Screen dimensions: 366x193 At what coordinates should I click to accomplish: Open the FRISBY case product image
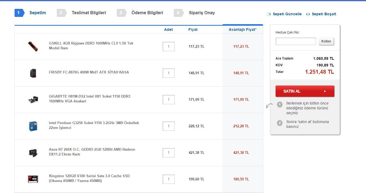point(33,73)
